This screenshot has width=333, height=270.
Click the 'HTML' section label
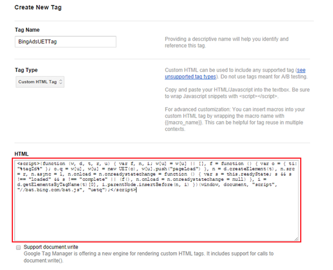point(21,154)
